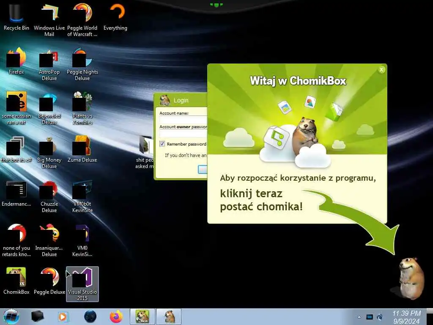The width and height of the screenshot is (433, 325).
Task: Open Firefox from the taskbar
Action: click(x=116, y=317)
